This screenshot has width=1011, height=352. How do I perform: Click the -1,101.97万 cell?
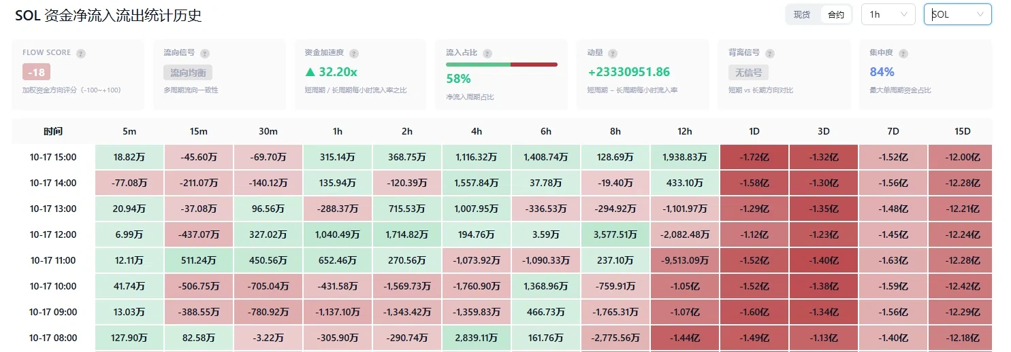click(x=685, y=209)
